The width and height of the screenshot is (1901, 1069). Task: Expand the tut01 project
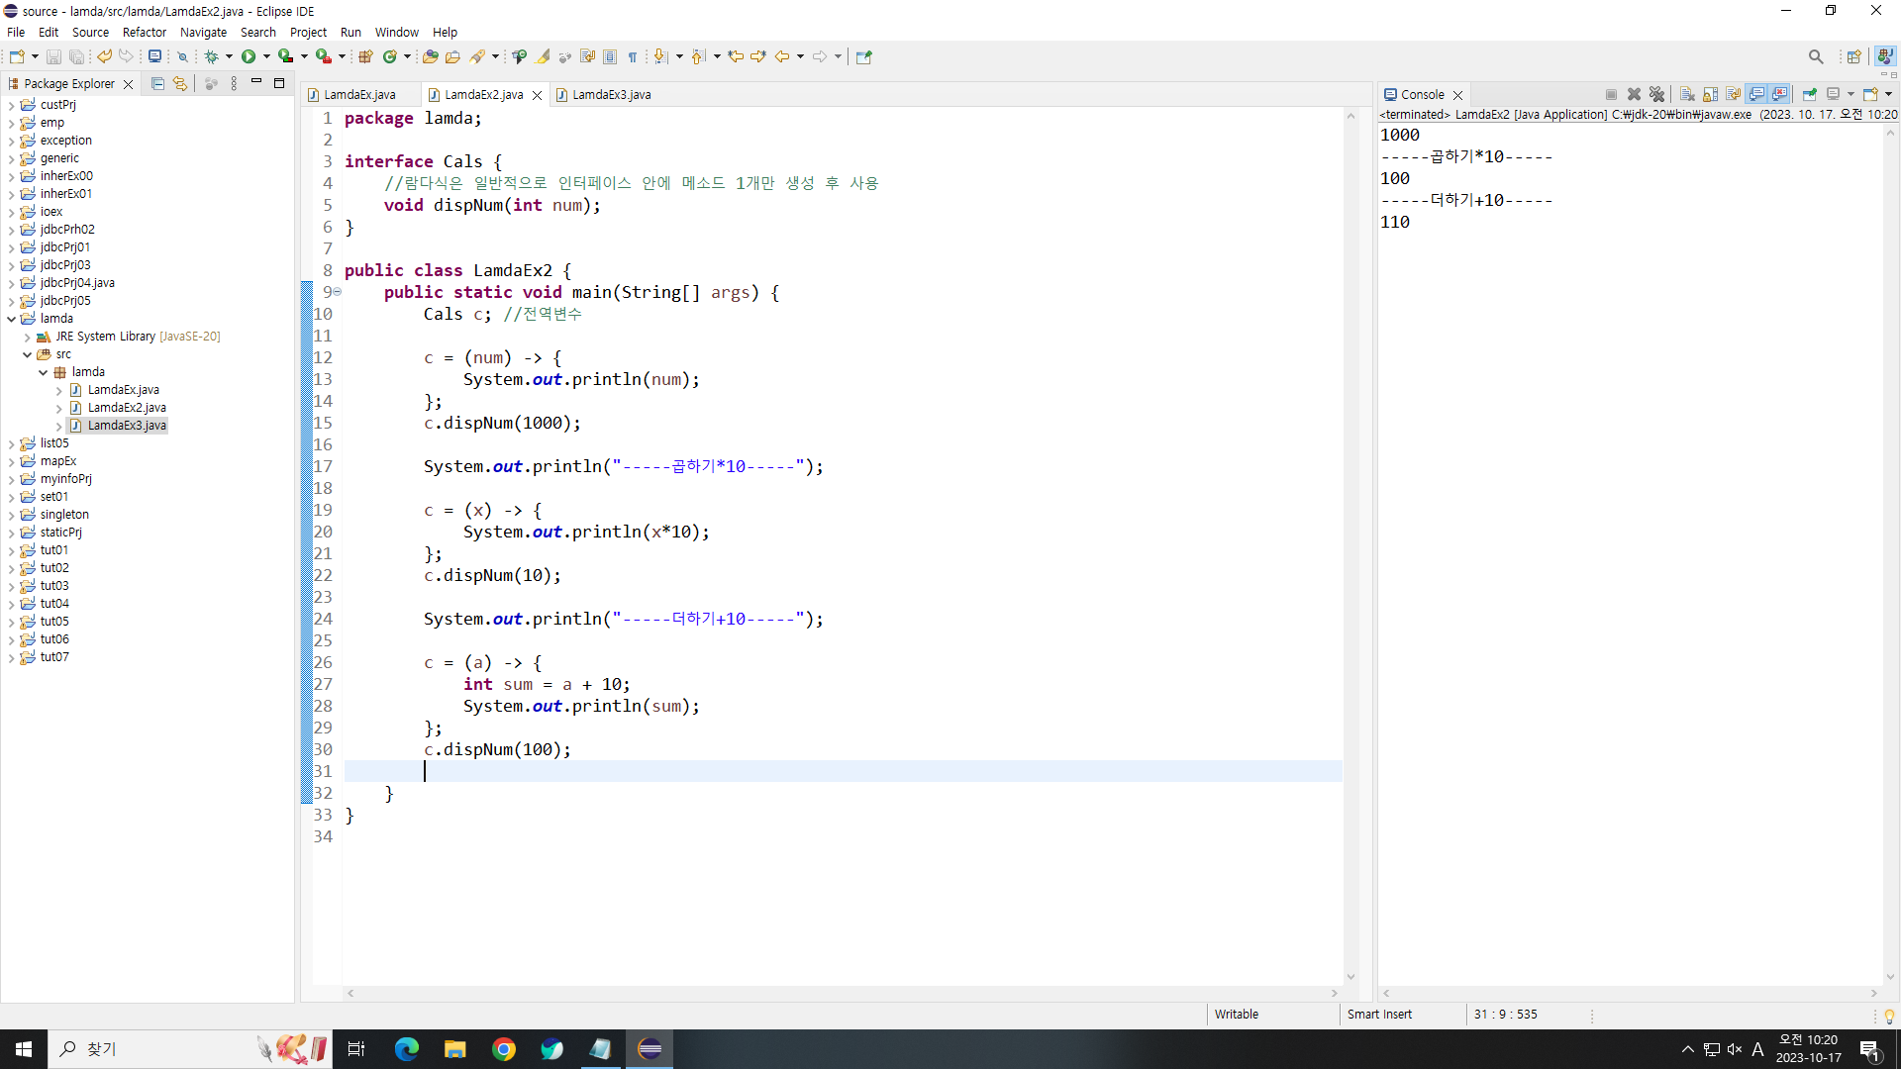[x=11, y=550]
